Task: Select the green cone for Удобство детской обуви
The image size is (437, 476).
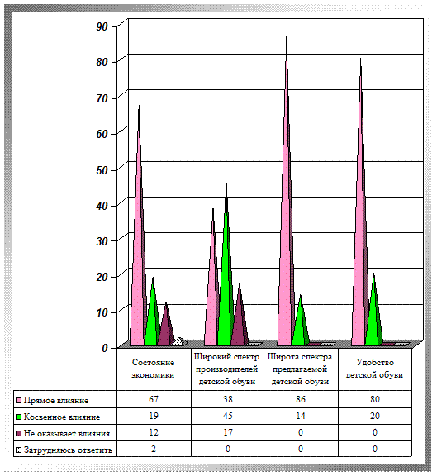Action: point(374,310)
